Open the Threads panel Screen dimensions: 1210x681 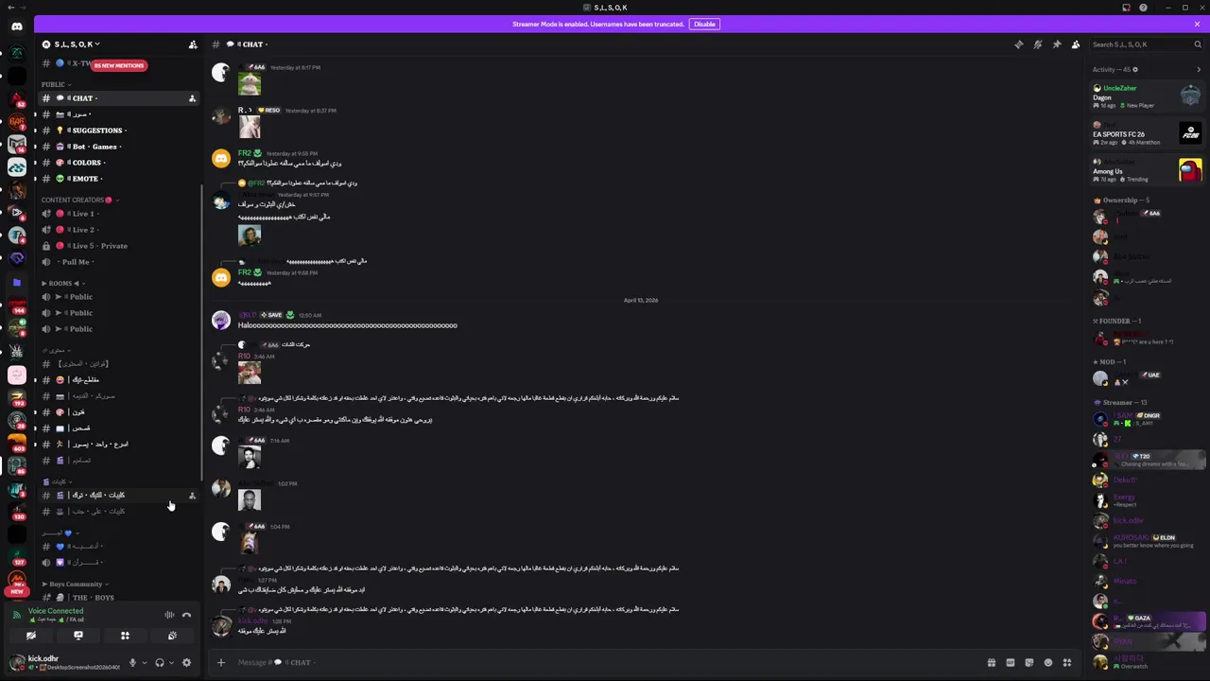tap(1018, 44)
